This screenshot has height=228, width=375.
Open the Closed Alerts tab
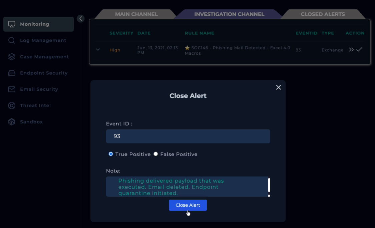[x=323, y=14]
